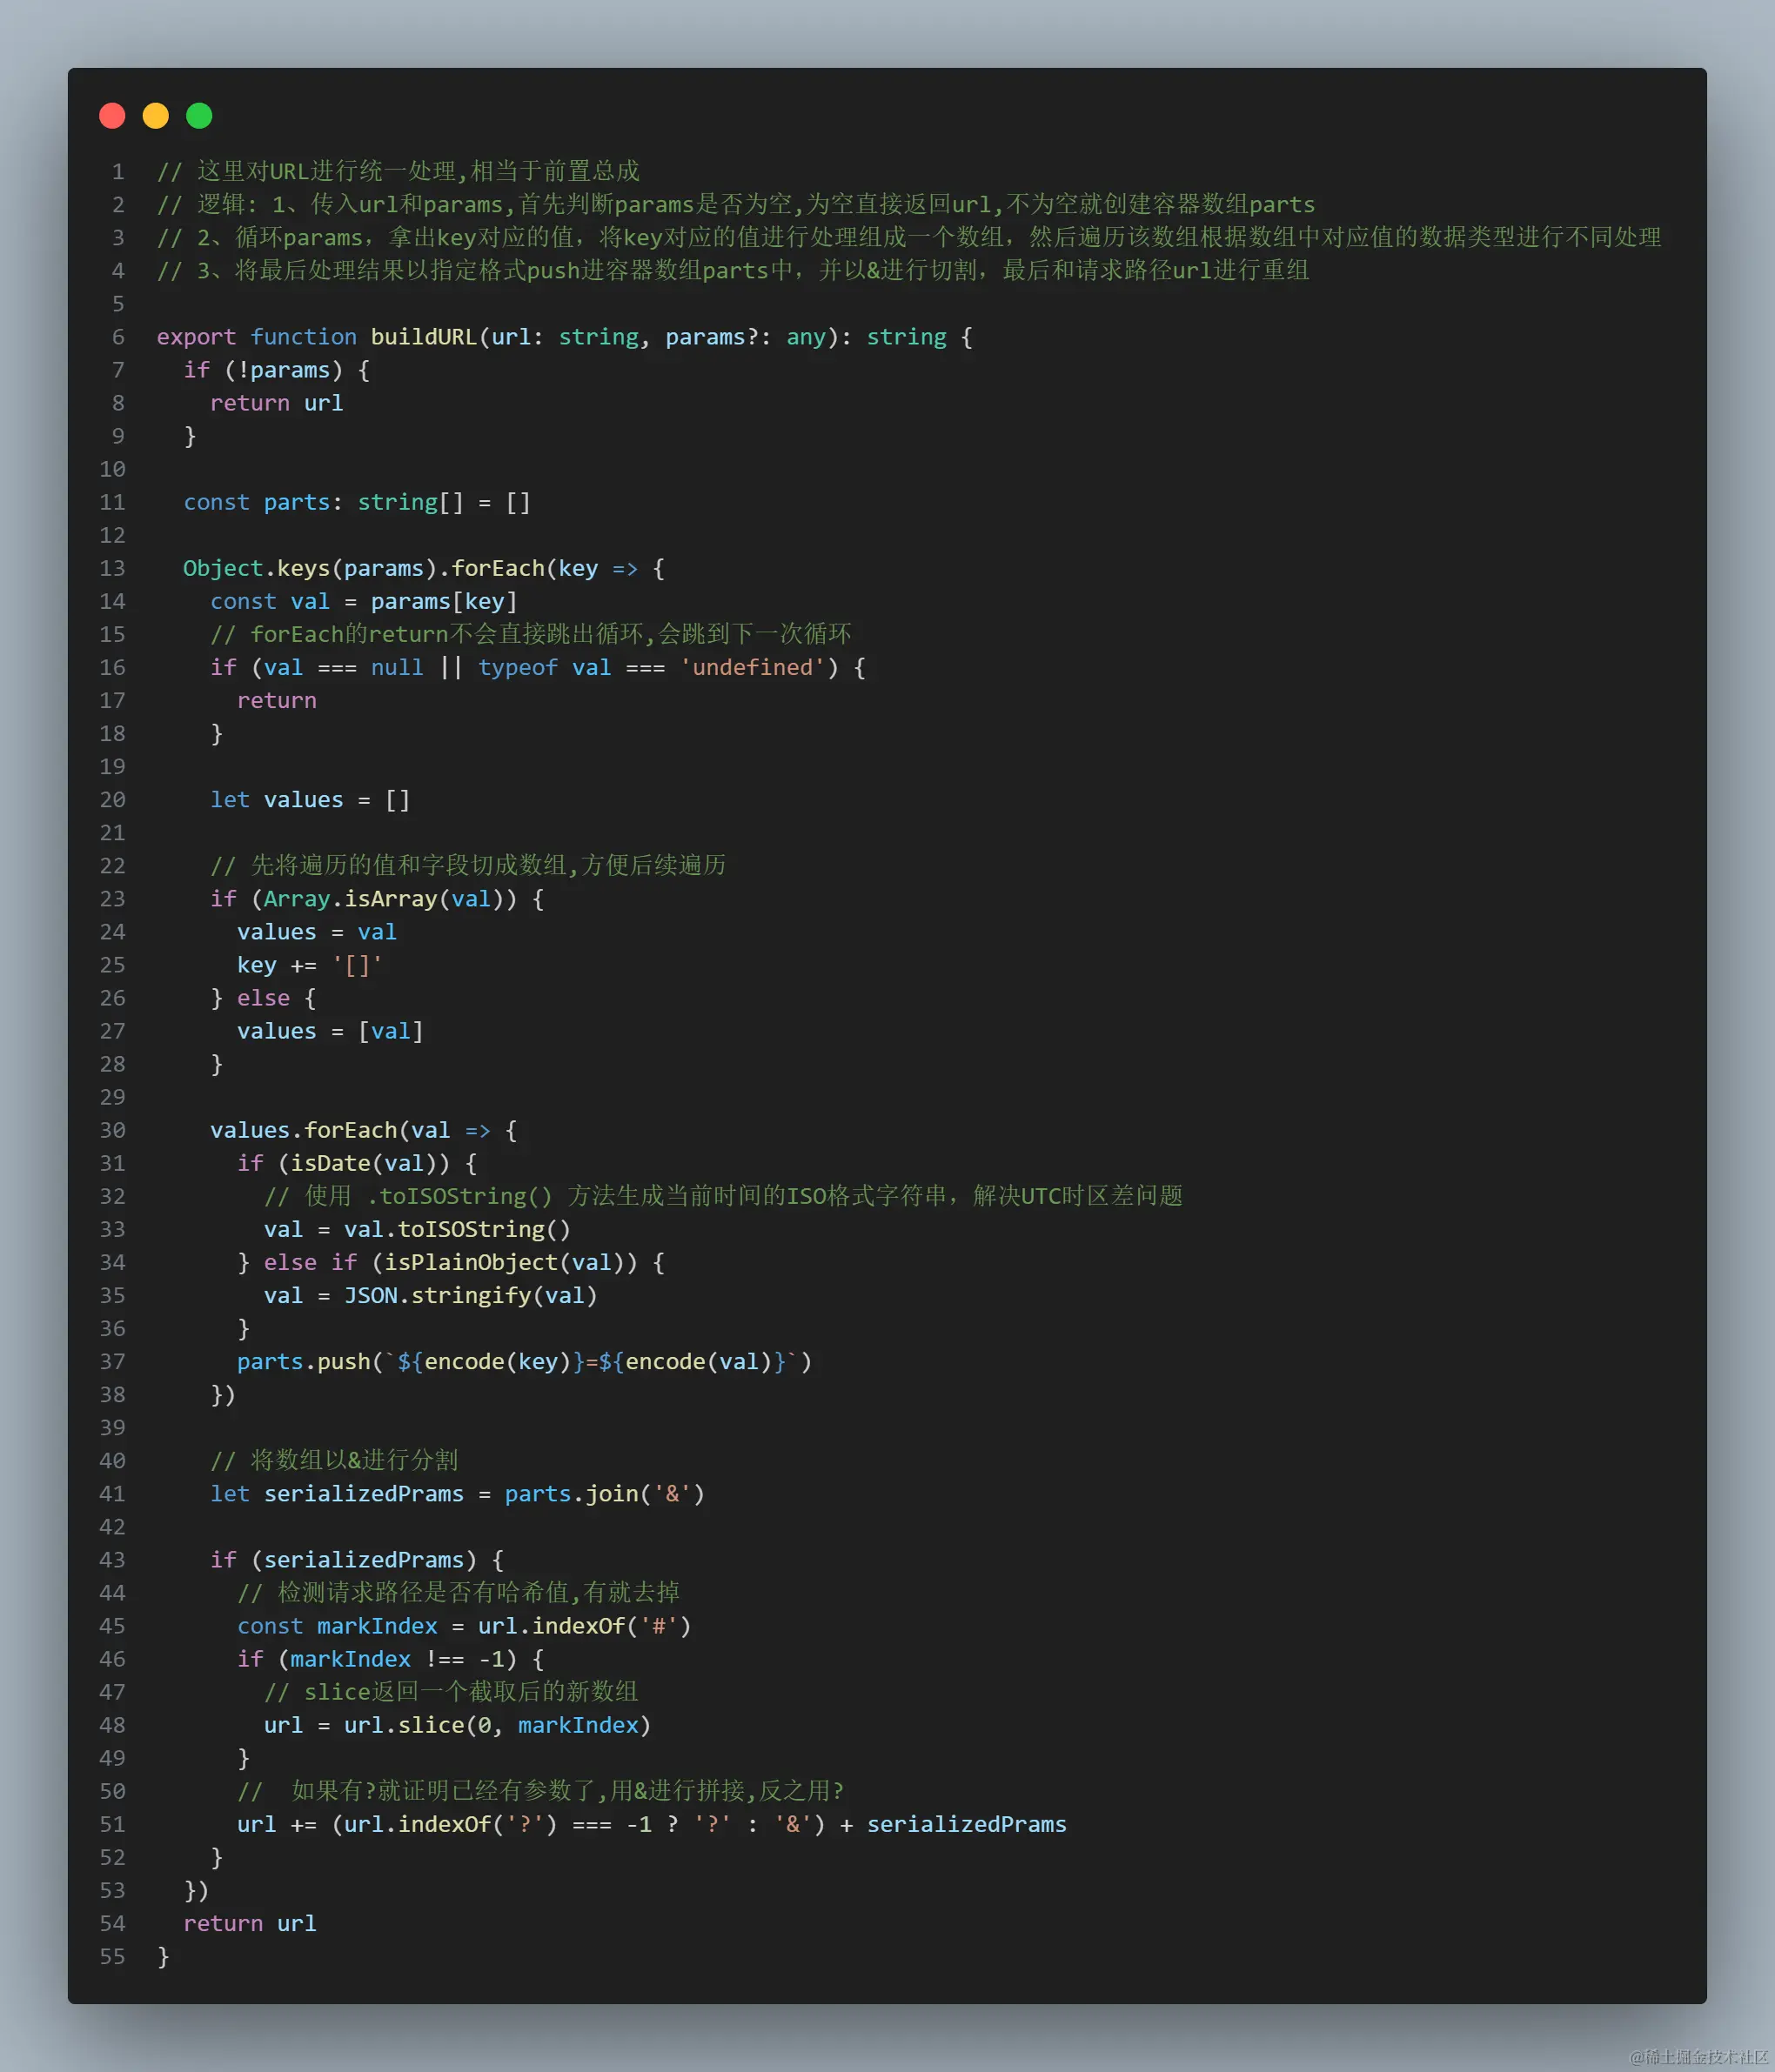
Task: Click line number 55 at the bottom
Action: pos(111,1957)
